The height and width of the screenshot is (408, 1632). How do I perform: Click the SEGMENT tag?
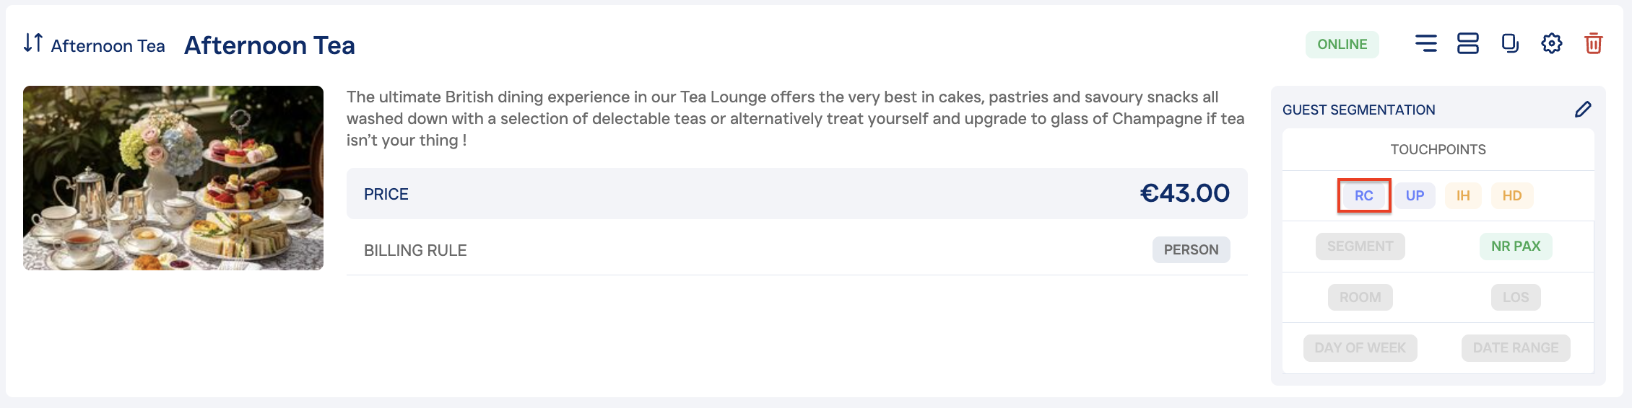pos(1360,247)
